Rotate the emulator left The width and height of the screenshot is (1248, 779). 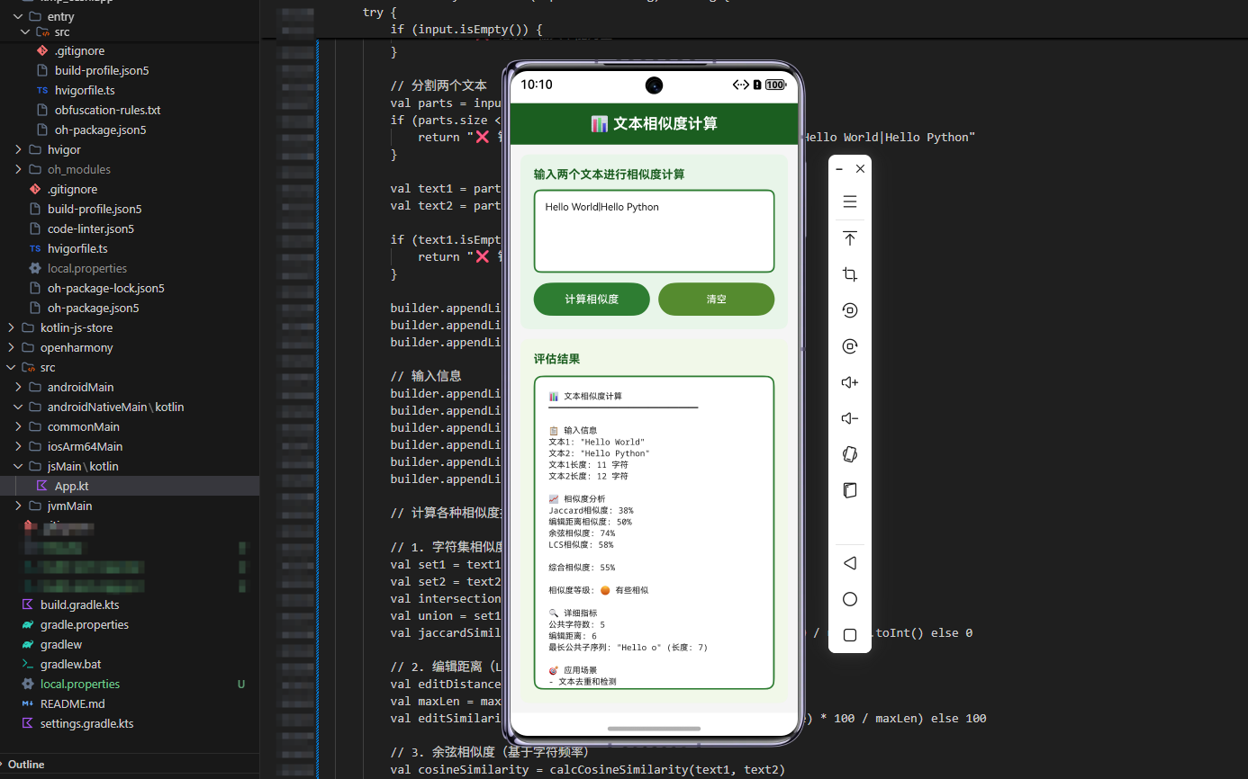(849, 310)
